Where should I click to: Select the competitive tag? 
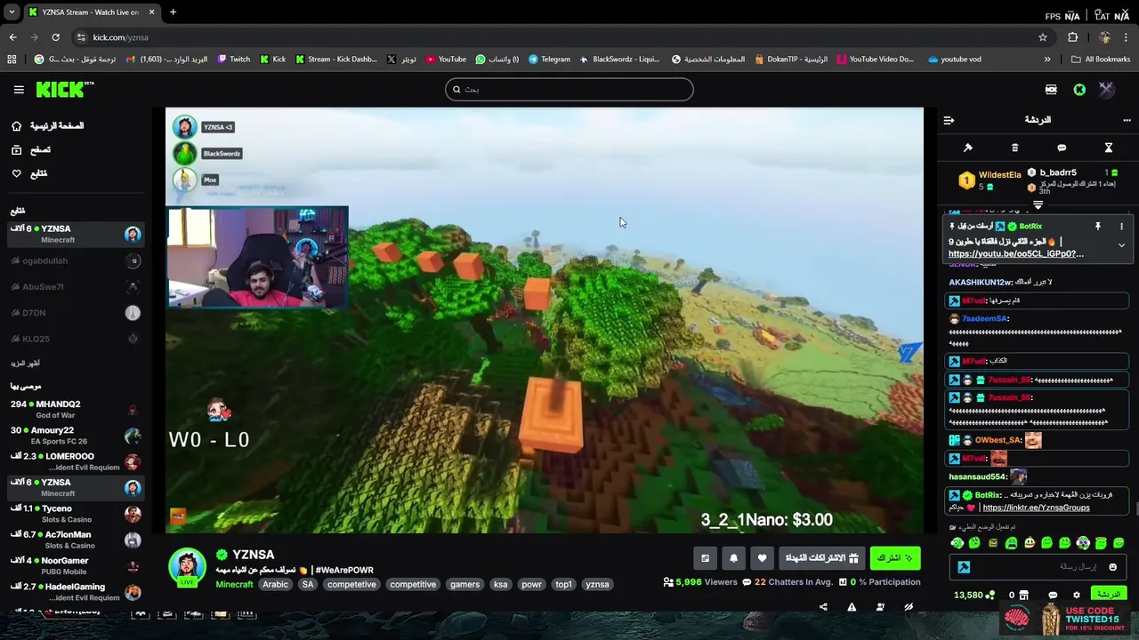pyautogui.click(x=413, y=585)
